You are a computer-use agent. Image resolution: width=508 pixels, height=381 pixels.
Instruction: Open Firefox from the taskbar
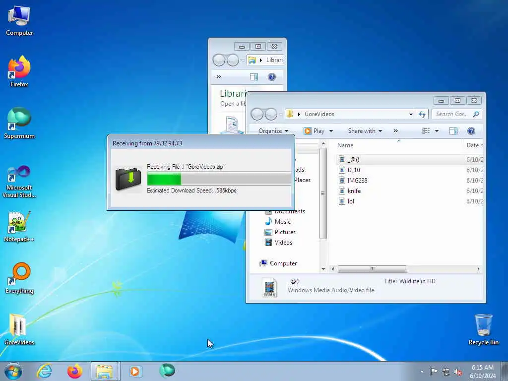[x=74, y=371]
